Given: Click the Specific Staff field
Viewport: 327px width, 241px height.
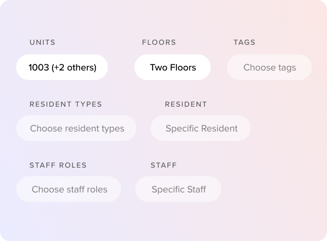Looking at the screenshot, I should [x=178, y=189].
